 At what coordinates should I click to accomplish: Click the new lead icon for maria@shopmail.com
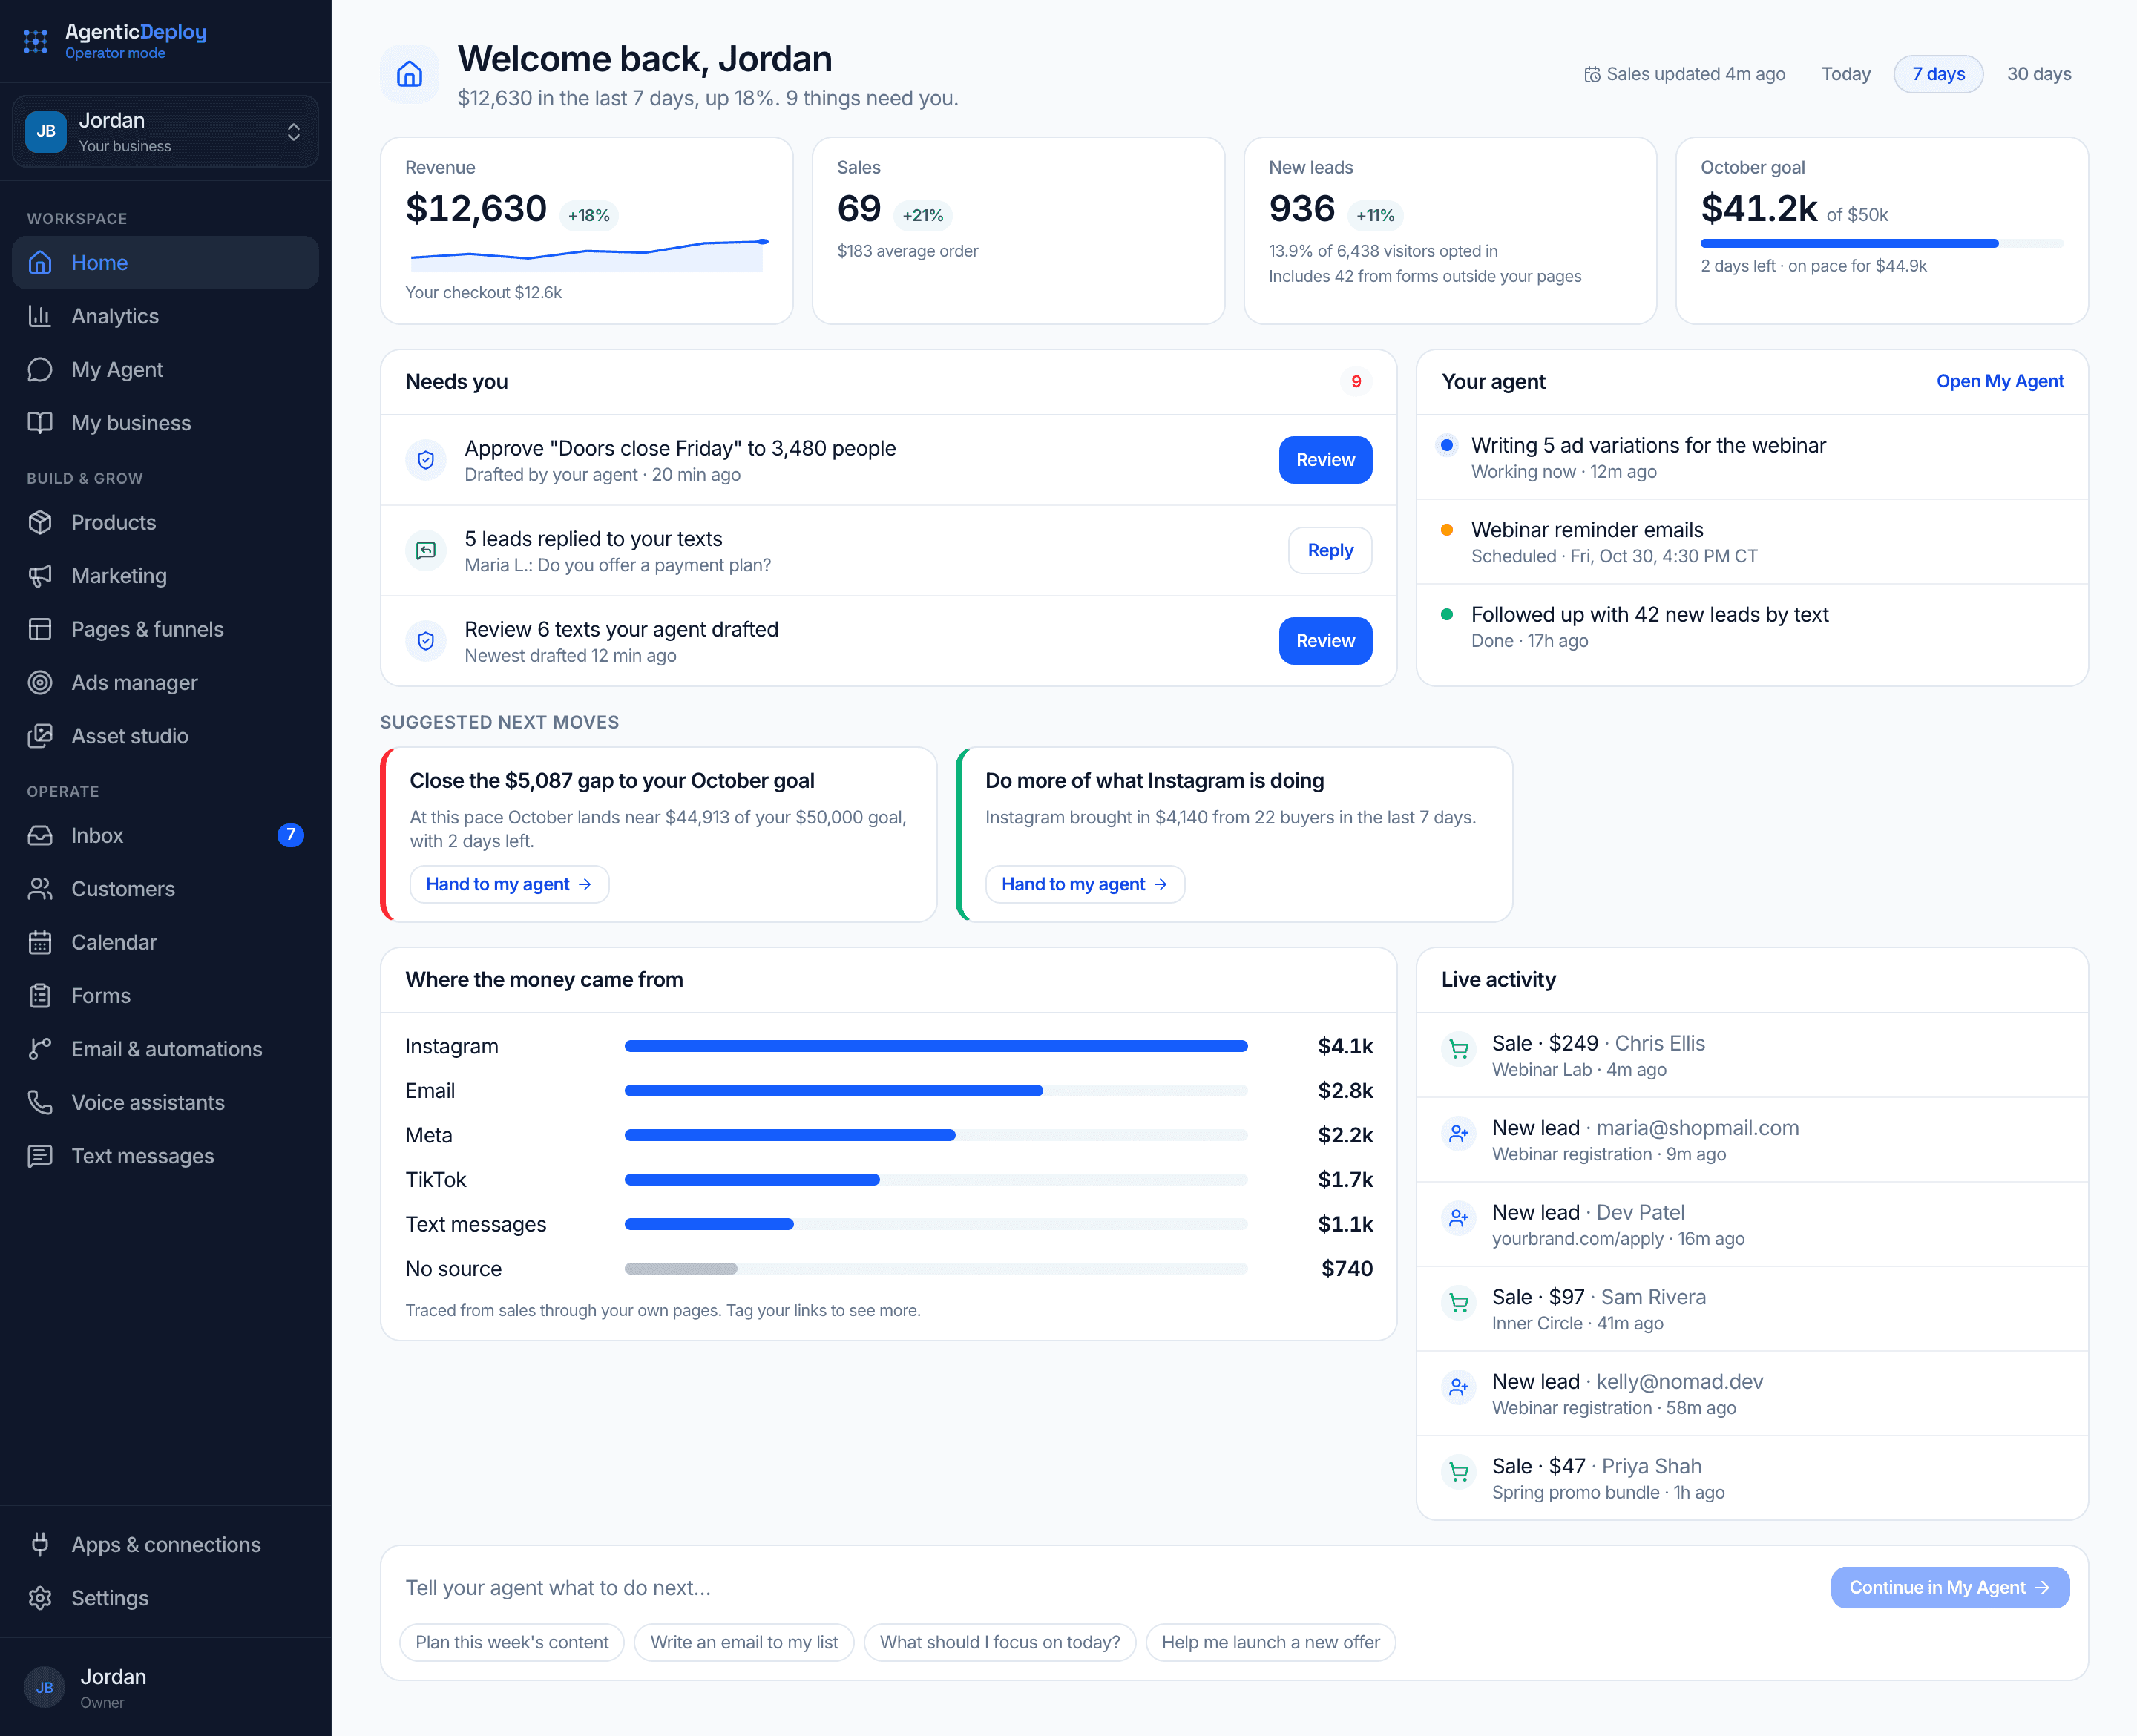tap(1459, 1134)
